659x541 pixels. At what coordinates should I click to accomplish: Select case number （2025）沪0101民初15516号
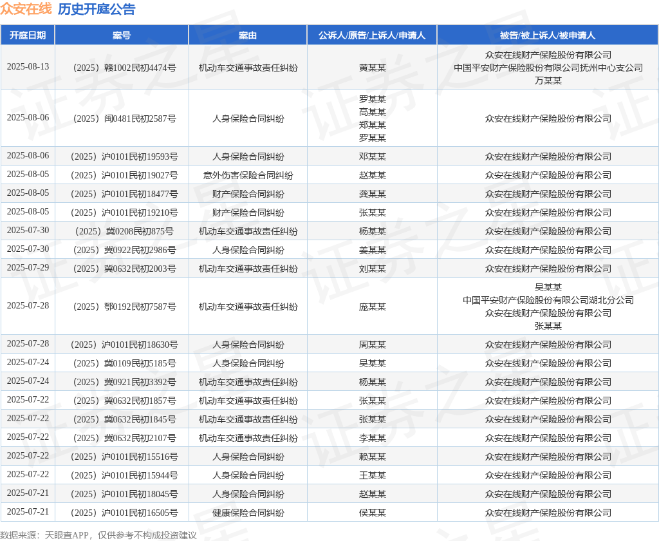[124, 457]
